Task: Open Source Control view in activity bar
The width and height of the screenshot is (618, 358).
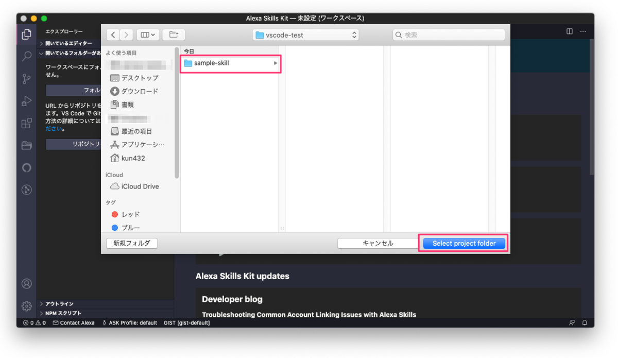Action: click(x=26, y=79)
